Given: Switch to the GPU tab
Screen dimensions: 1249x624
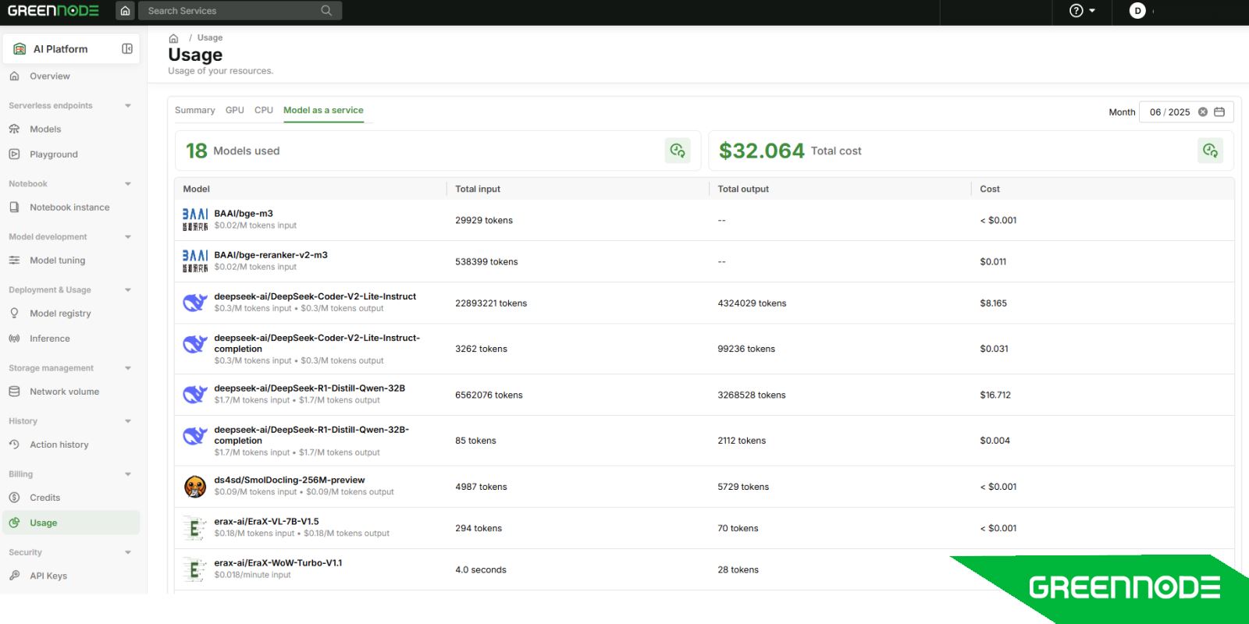Looking at the screenshot, I should [234, 111].
